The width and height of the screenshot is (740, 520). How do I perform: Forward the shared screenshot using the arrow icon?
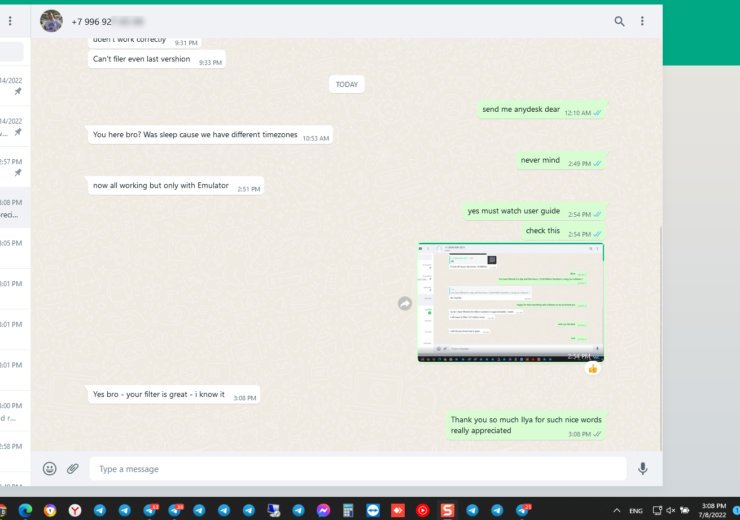(x=405, y=303)
